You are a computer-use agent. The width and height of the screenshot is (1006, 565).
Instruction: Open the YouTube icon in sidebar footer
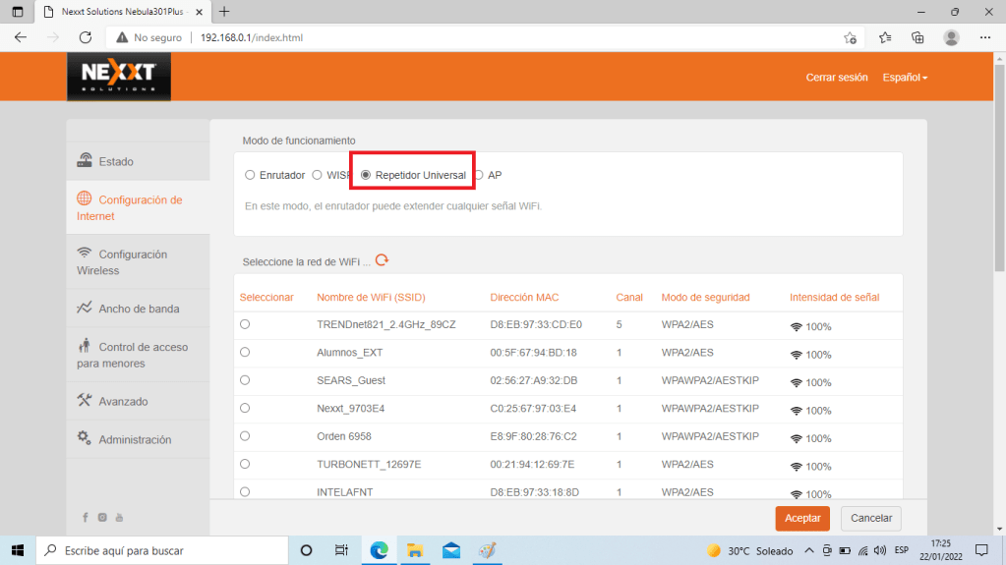point(119,517)
